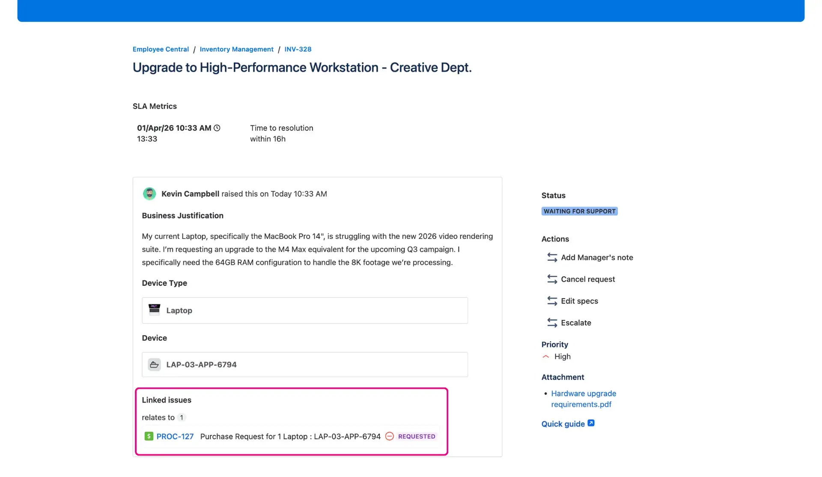Click the count badge beside relates to

[182, 417]
